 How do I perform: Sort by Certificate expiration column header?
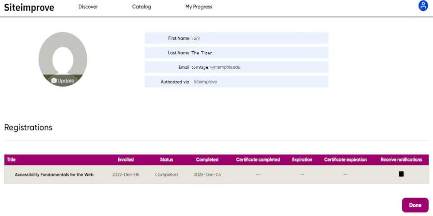click(345, 160)
